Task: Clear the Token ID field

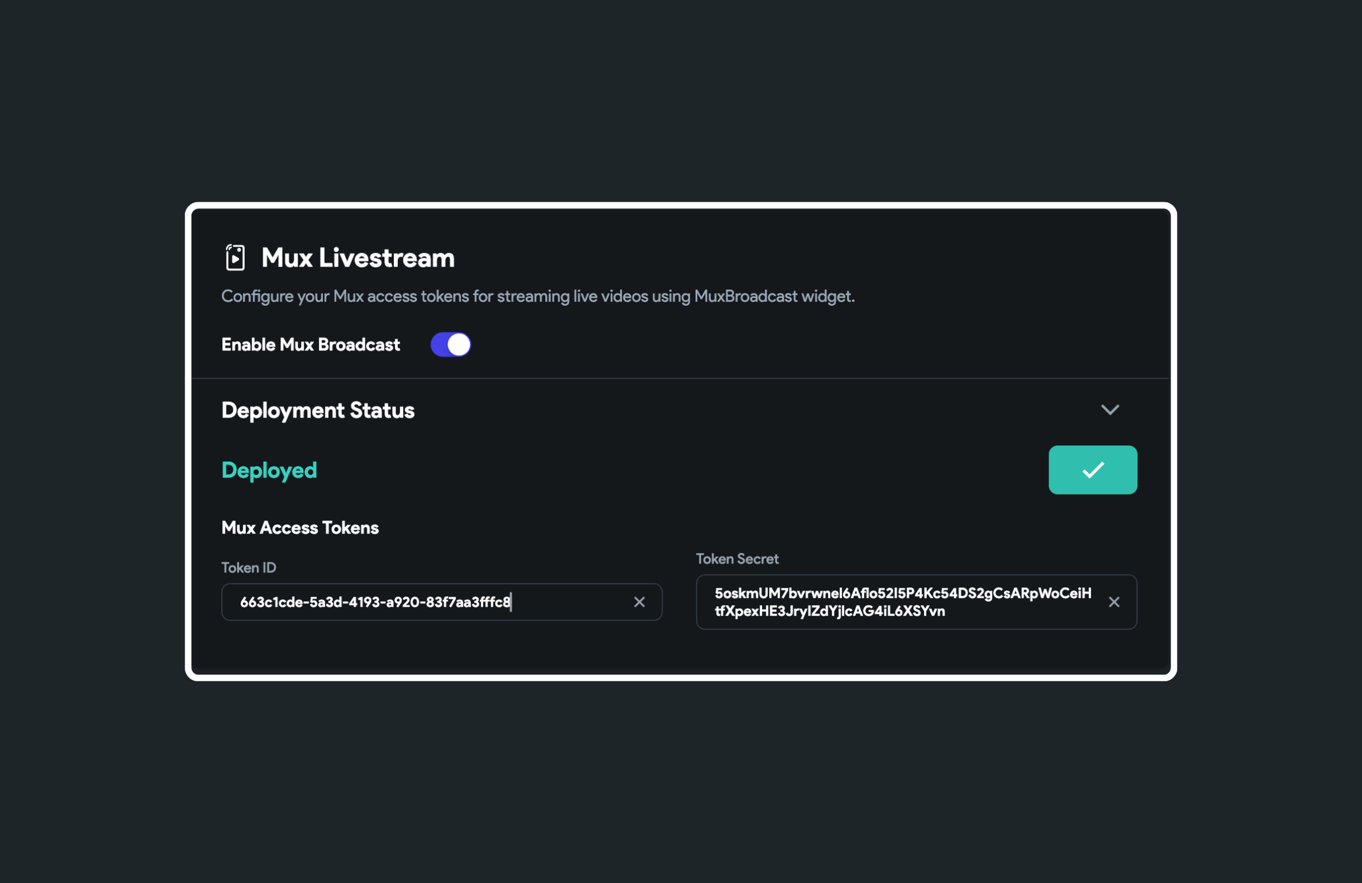Action: 639,602
